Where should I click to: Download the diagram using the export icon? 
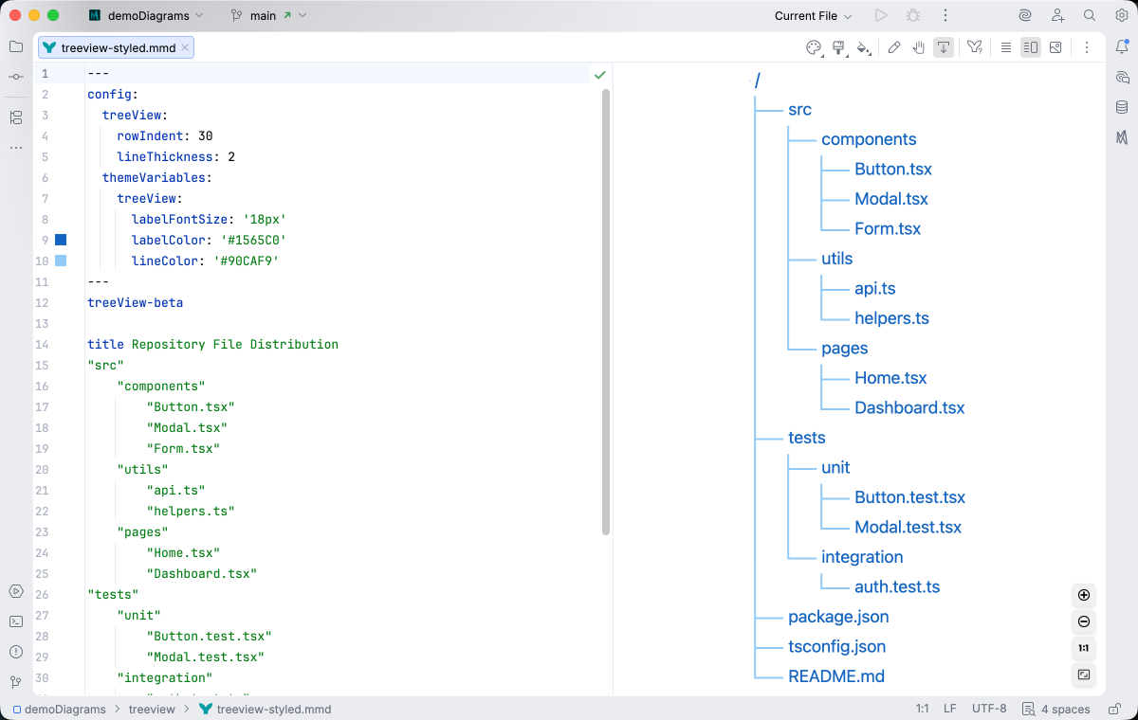(x=943, y=47)
